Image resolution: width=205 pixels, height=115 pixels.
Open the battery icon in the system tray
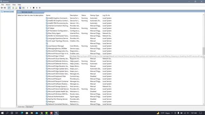click(x=182, y=113)
